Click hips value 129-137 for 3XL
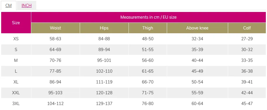 (104, 103)
